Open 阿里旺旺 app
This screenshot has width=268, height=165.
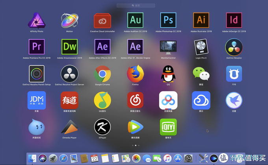point(37,127)
